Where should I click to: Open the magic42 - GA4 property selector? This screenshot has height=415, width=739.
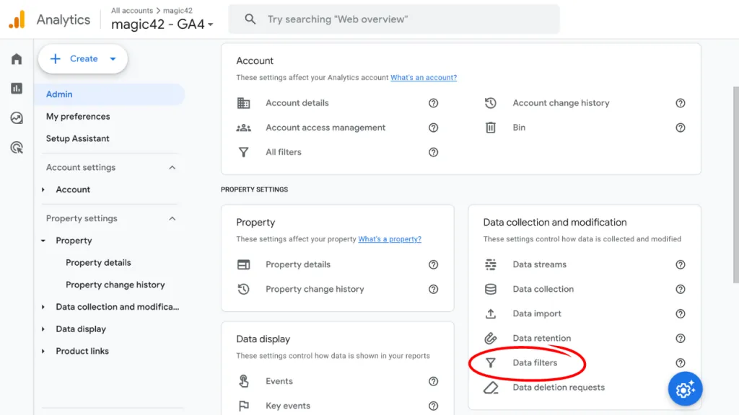click(x=162, y=24)
